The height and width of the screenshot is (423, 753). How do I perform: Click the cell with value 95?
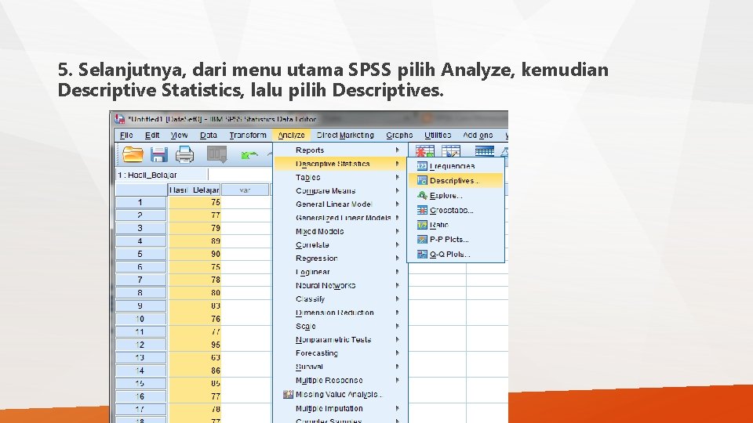coord(194,345)
